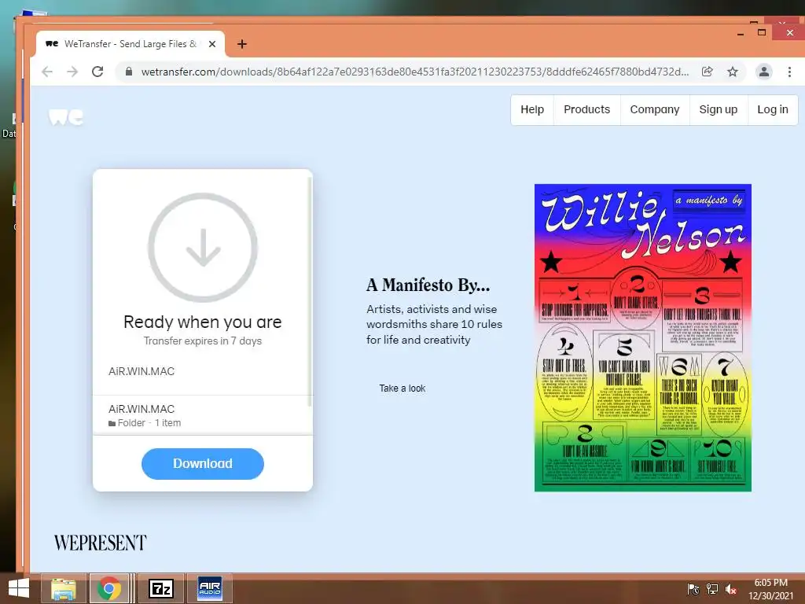Click the taskbar clock showing 6:05 PM

tap(771, 589)
